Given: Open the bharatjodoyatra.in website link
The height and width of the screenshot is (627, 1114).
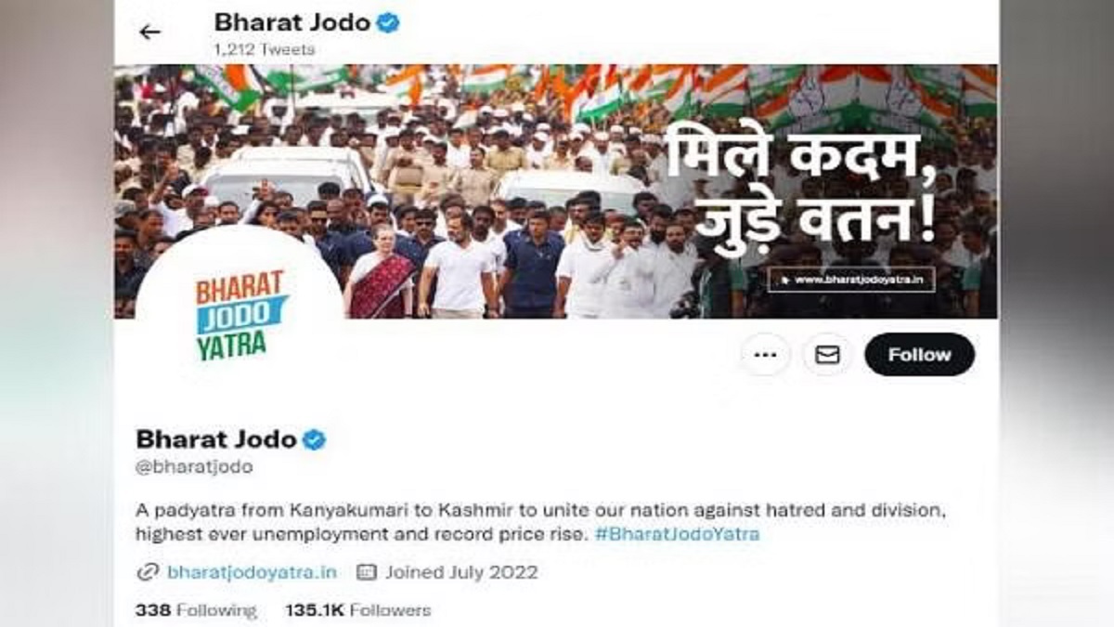Looking at the screenshot, I should pyautogui.click(x=252, y=572).
